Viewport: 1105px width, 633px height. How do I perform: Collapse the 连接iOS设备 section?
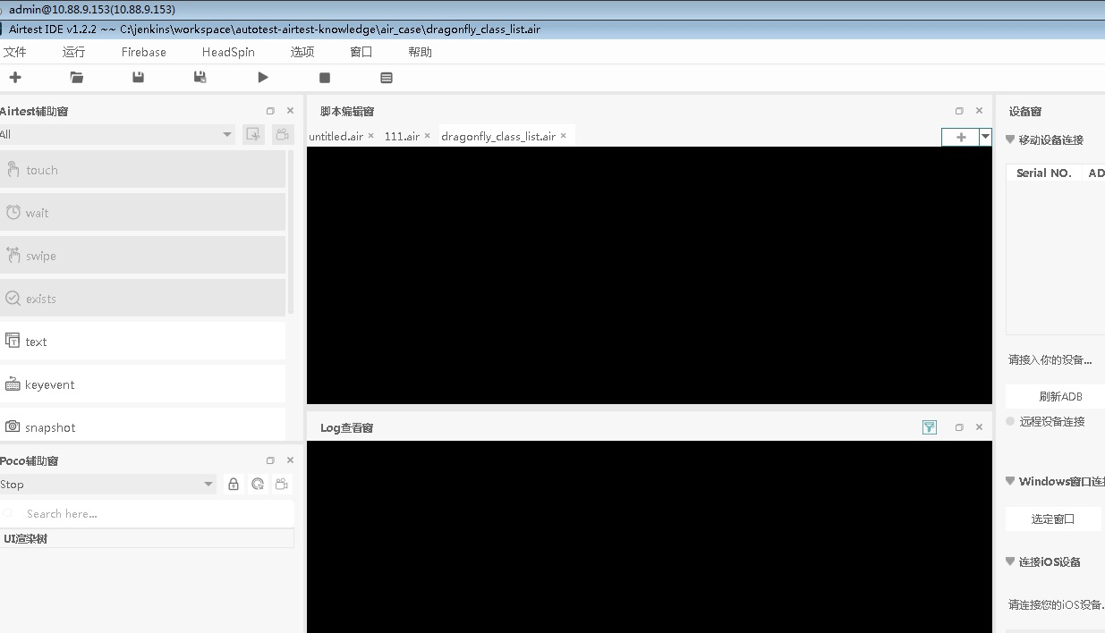pyautogui.click(x=1010, y=561)
